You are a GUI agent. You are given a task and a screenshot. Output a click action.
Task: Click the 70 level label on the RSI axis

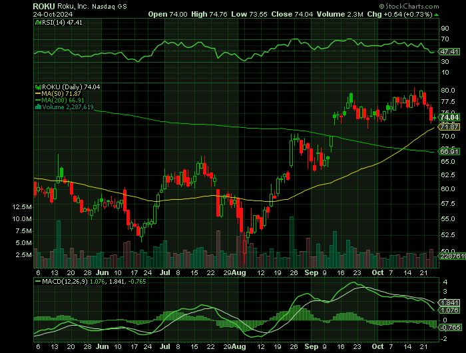445,39
